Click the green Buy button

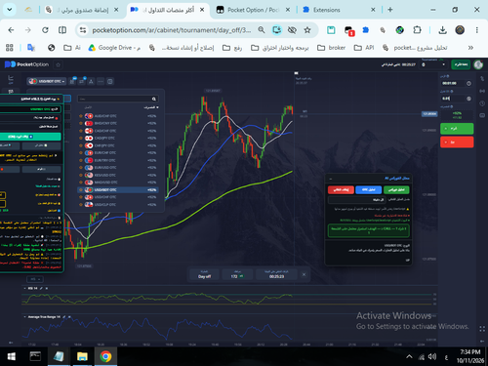(x=457, y=129)
